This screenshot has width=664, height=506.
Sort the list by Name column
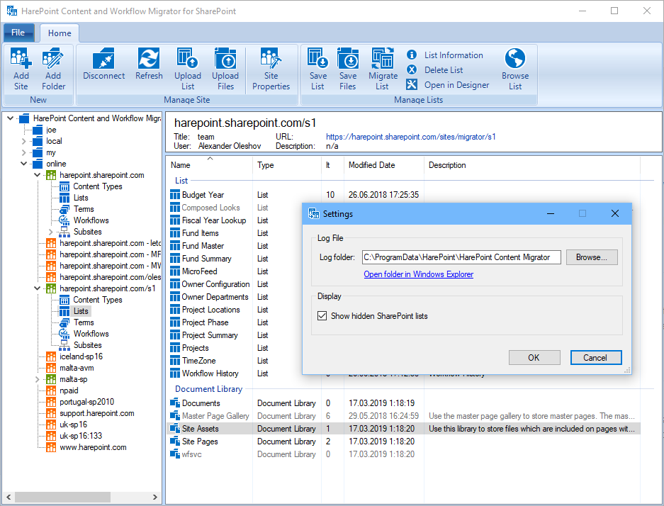(210, 164)
